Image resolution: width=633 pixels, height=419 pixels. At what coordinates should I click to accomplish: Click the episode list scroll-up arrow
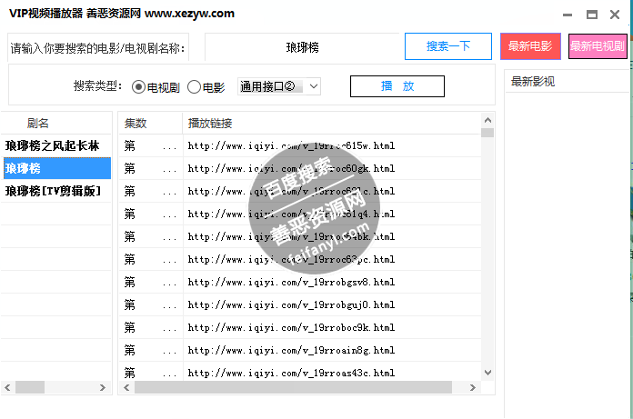487,120
